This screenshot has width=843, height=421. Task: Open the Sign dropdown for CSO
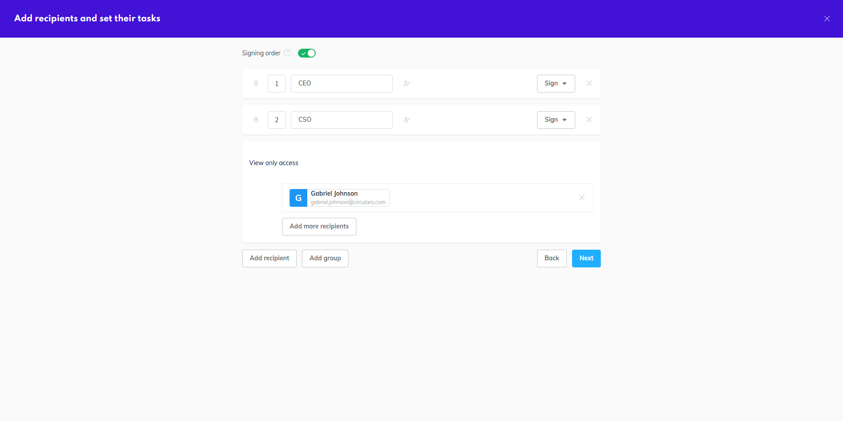(x=556, y=120)
